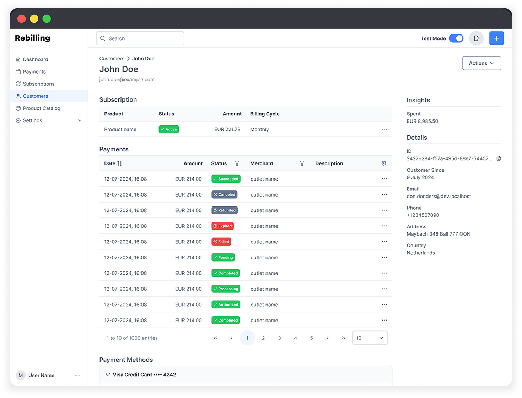Viewport: 522px width, 398px height.
Task: Go to page 3 of payments
Action: [279, 338]
